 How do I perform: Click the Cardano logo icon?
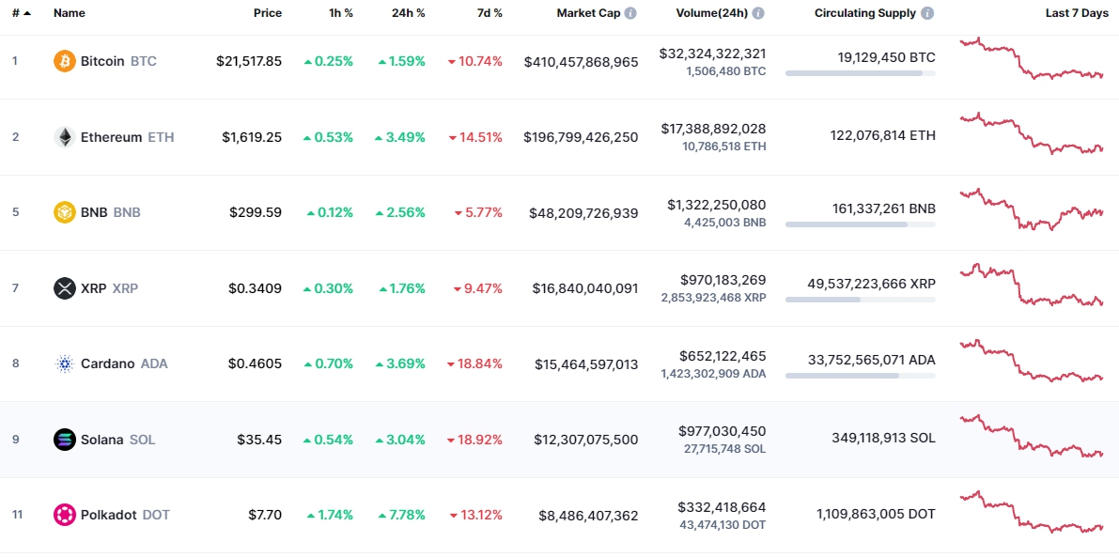(65, 364)
